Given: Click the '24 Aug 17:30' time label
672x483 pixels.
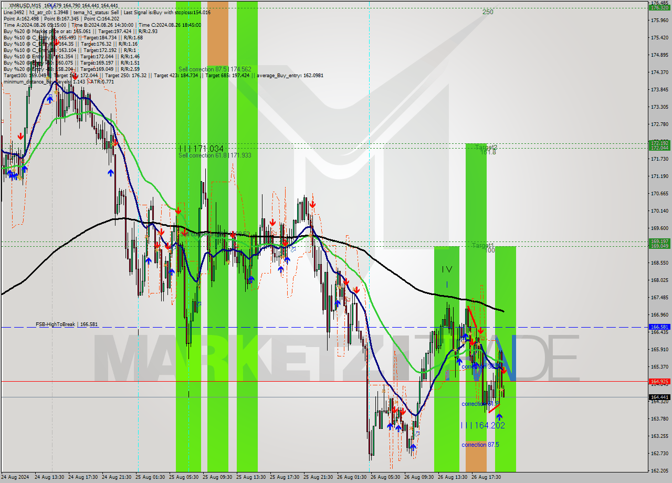Looking at the screenshot, I should click(83, 478).
